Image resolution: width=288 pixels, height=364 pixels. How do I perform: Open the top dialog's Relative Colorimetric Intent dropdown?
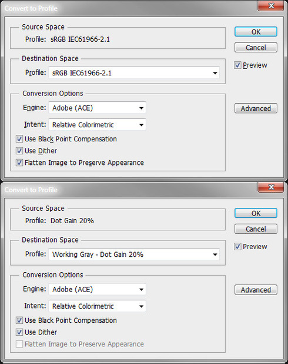coord(98,125)
